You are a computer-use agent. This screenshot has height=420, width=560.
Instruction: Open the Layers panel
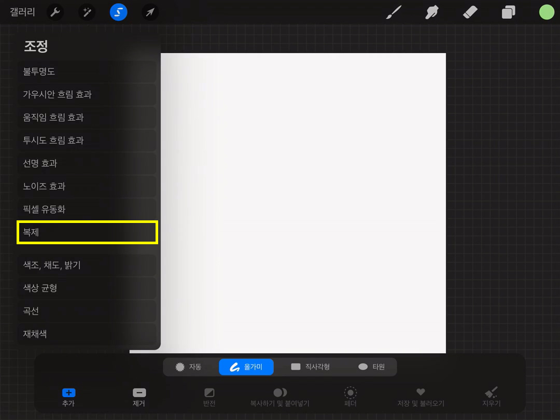click(508, 12)
